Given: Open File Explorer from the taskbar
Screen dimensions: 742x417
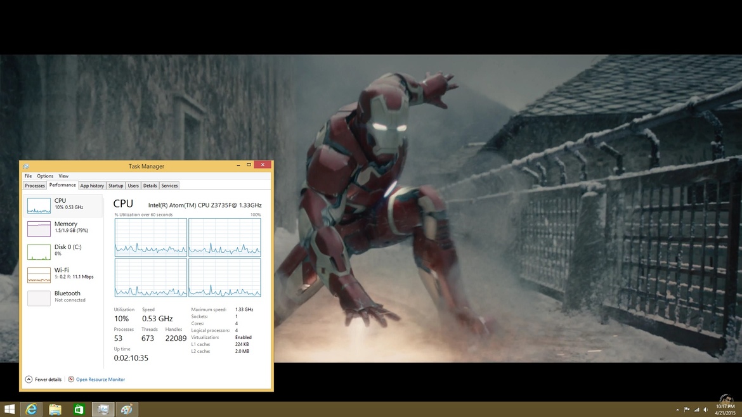Looking at the screenshot, I should pos(55,409).
